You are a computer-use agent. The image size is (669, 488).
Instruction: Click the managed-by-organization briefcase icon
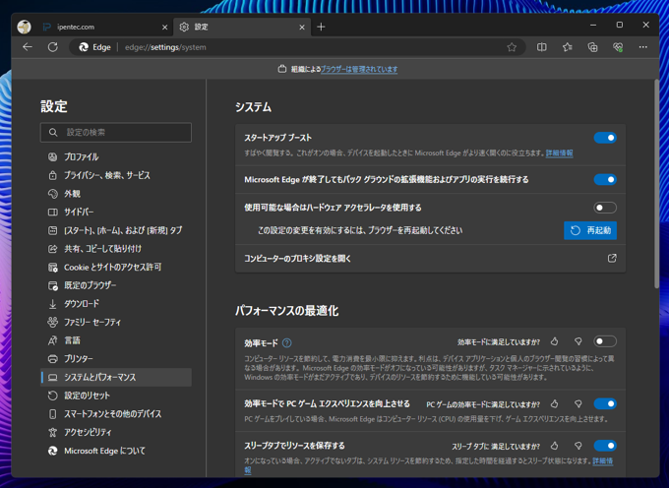tap(282, 69)
